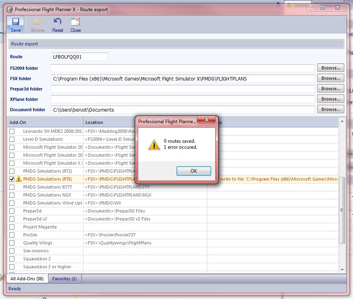Click the Document folder path field

(182, 110)
